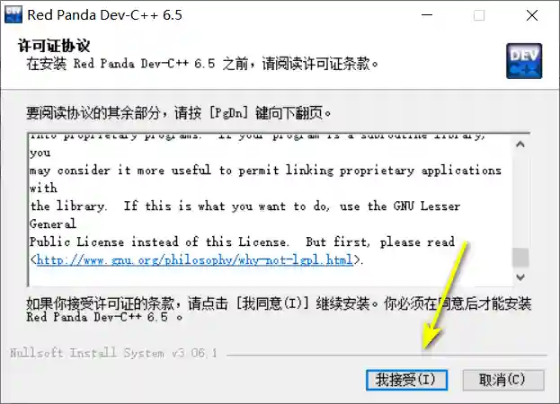
Task: Click the license scrollbar thumb
Action: (520, 257)
